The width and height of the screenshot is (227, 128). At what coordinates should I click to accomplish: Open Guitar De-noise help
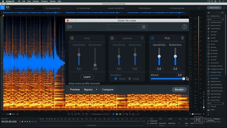click(x=184, y=27)
